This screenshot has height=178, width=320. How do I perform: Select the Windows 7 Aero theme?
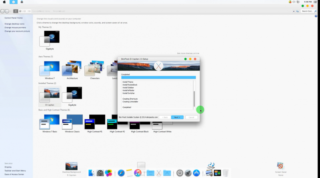[50, 70]
